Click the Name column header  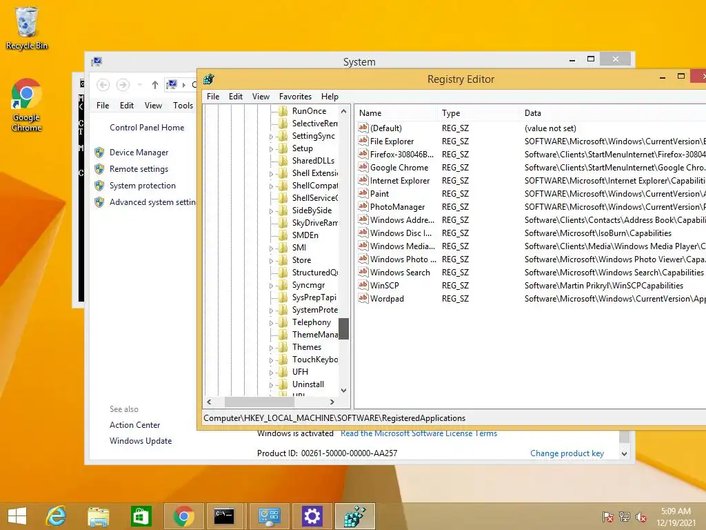[x=396, y=113]
